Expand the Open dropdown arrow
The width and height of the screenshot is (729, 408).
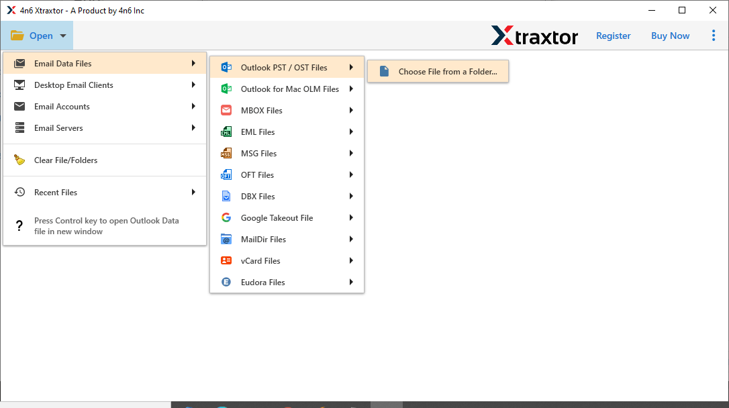click(62, 36)
